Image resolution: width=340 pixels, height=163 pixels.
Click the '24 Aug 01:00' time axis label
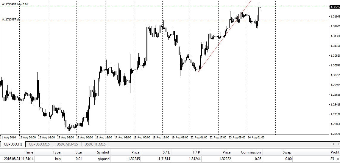coord(256,137)
